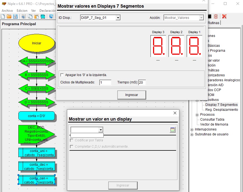This screenshot has width=243, height=192.
Task: Open the Acción dropdown Mostrar_Valores
Action: (x=201, y=18)
